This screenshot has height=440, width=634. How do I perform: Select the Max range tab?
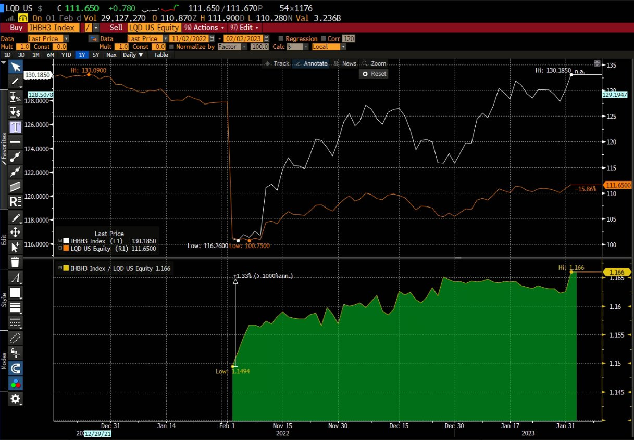pyautogui.click(x=111, y=55)
